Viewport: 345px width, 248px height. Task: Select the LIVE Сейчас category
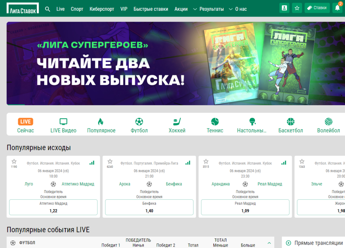point(26,125)
